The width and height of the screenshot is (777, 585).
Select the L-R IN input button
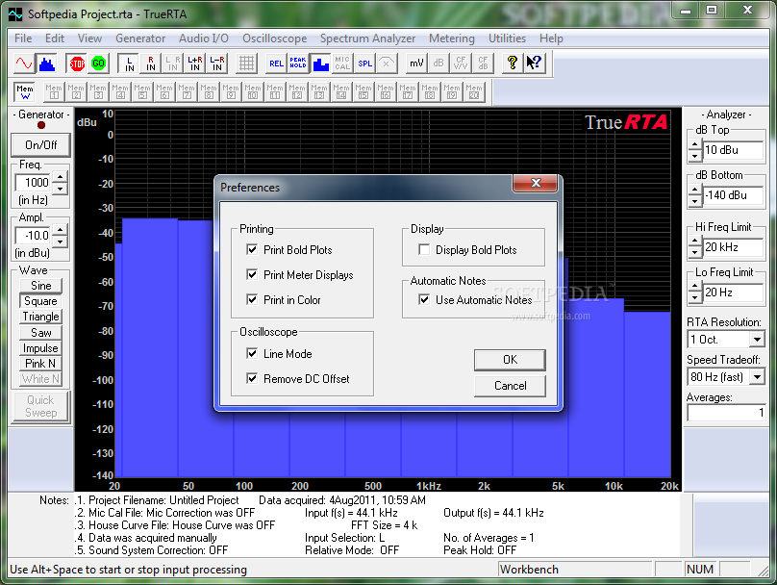(217, 63)
